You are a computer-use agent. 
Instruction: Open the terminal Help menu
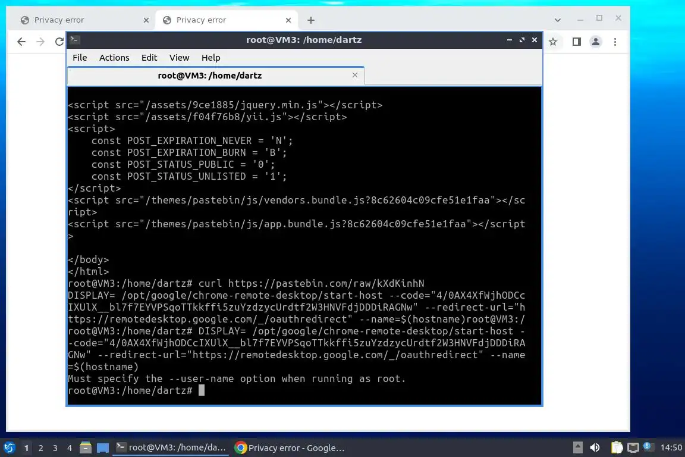tap(210, 58)
